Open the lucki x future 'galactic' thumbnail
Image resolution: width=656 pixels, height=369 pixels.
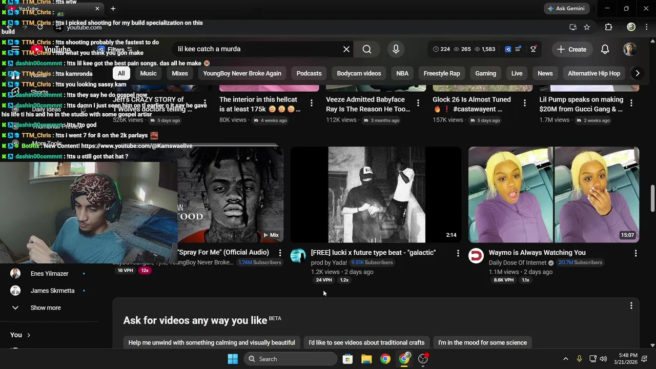point(376,195)
